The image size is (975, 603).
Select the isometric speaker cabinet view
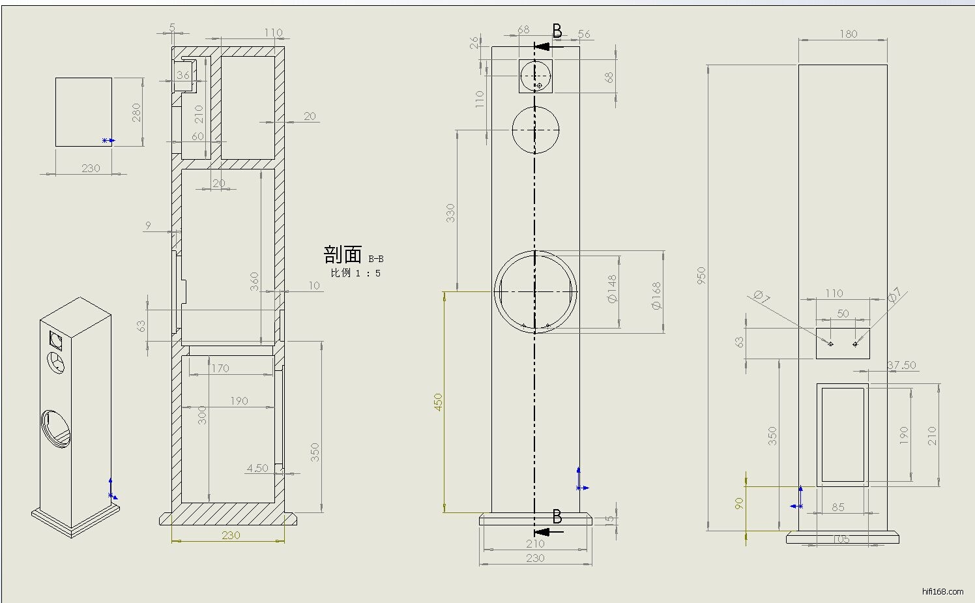pyautogui.click(x=75, y=417)
